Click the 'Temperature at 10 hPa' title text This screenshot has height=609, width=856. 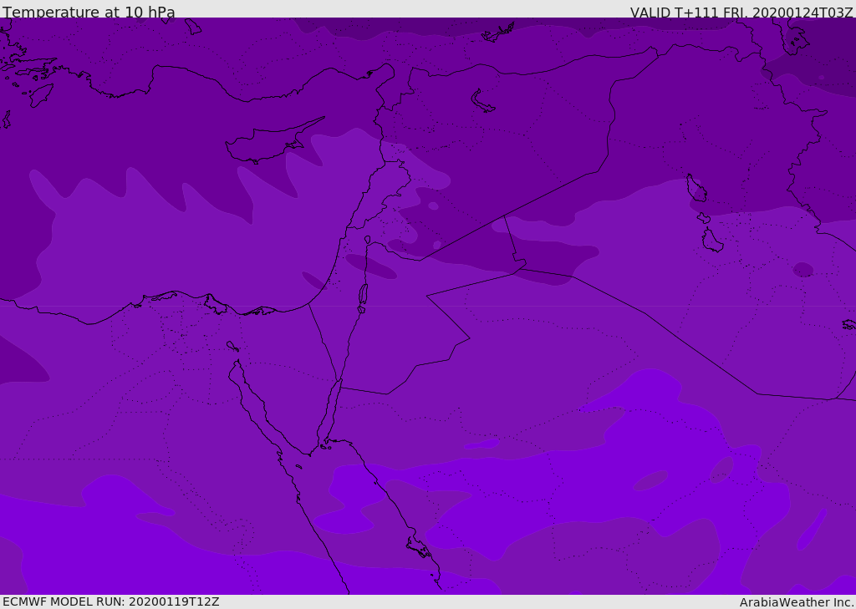89,12
